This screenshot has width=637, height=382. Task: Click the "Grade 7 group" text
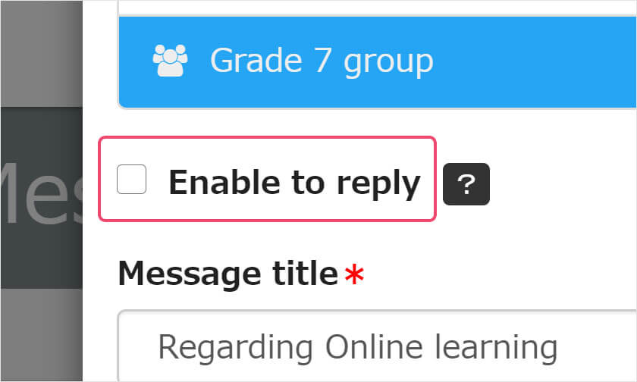(322, 61)
